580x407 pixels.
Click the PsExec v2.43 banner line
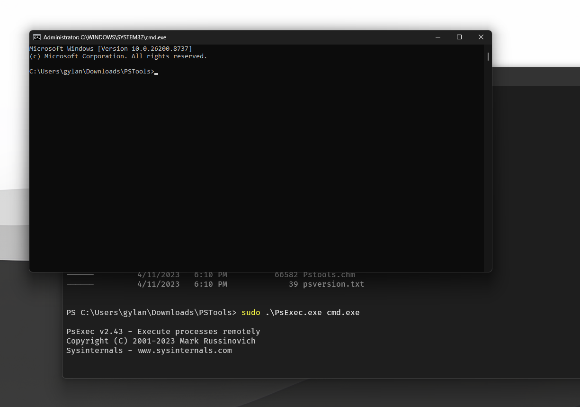click(163, 332)
